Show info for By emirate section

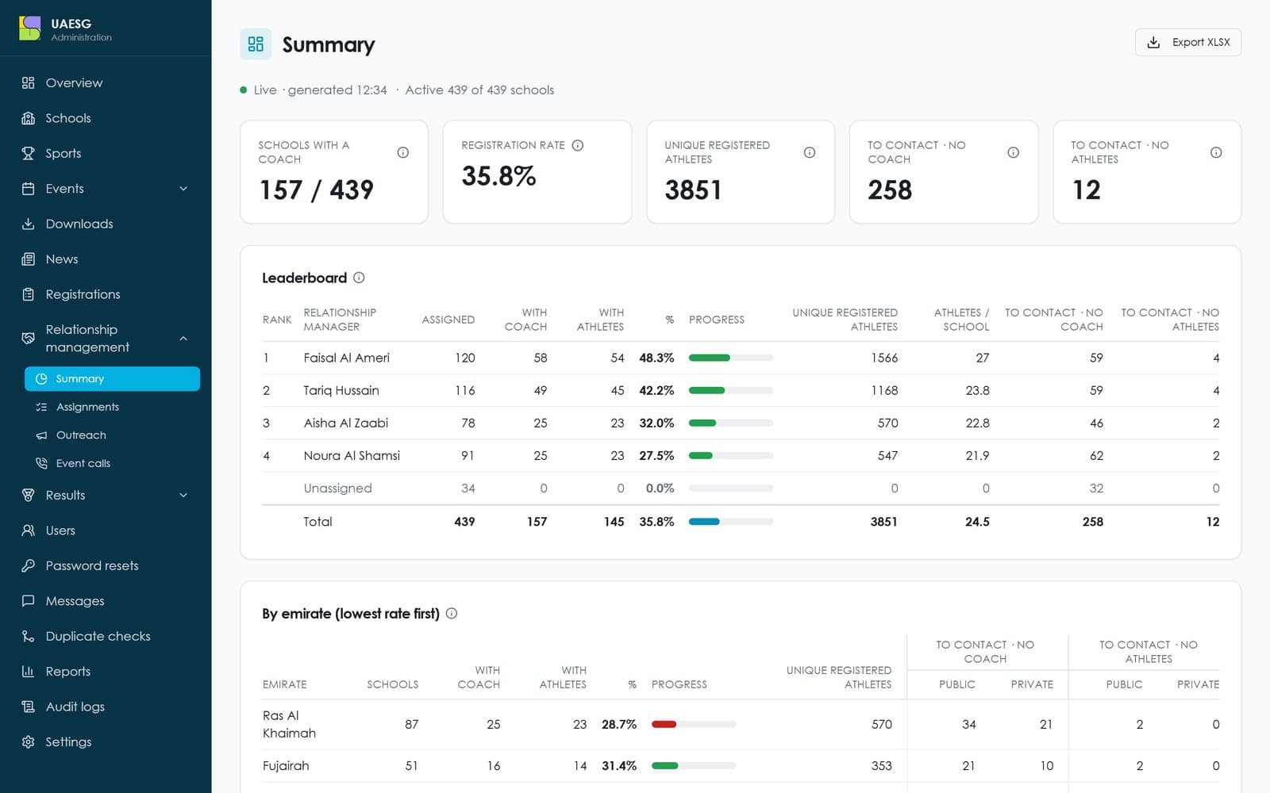[x=452, y=613]
